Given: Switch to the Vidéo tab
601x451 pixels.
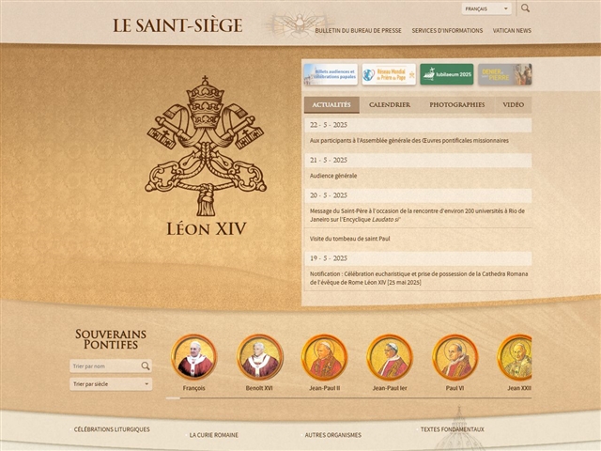Looking at the screenshot, I should 514,104.
